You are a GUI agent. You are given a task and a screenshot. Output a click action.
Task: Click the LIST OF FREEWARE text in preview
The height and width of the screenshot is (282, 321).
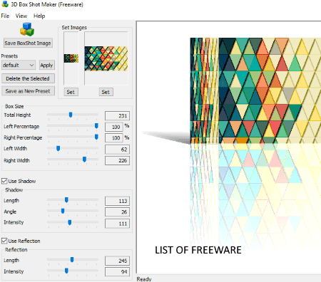[198, 250]
